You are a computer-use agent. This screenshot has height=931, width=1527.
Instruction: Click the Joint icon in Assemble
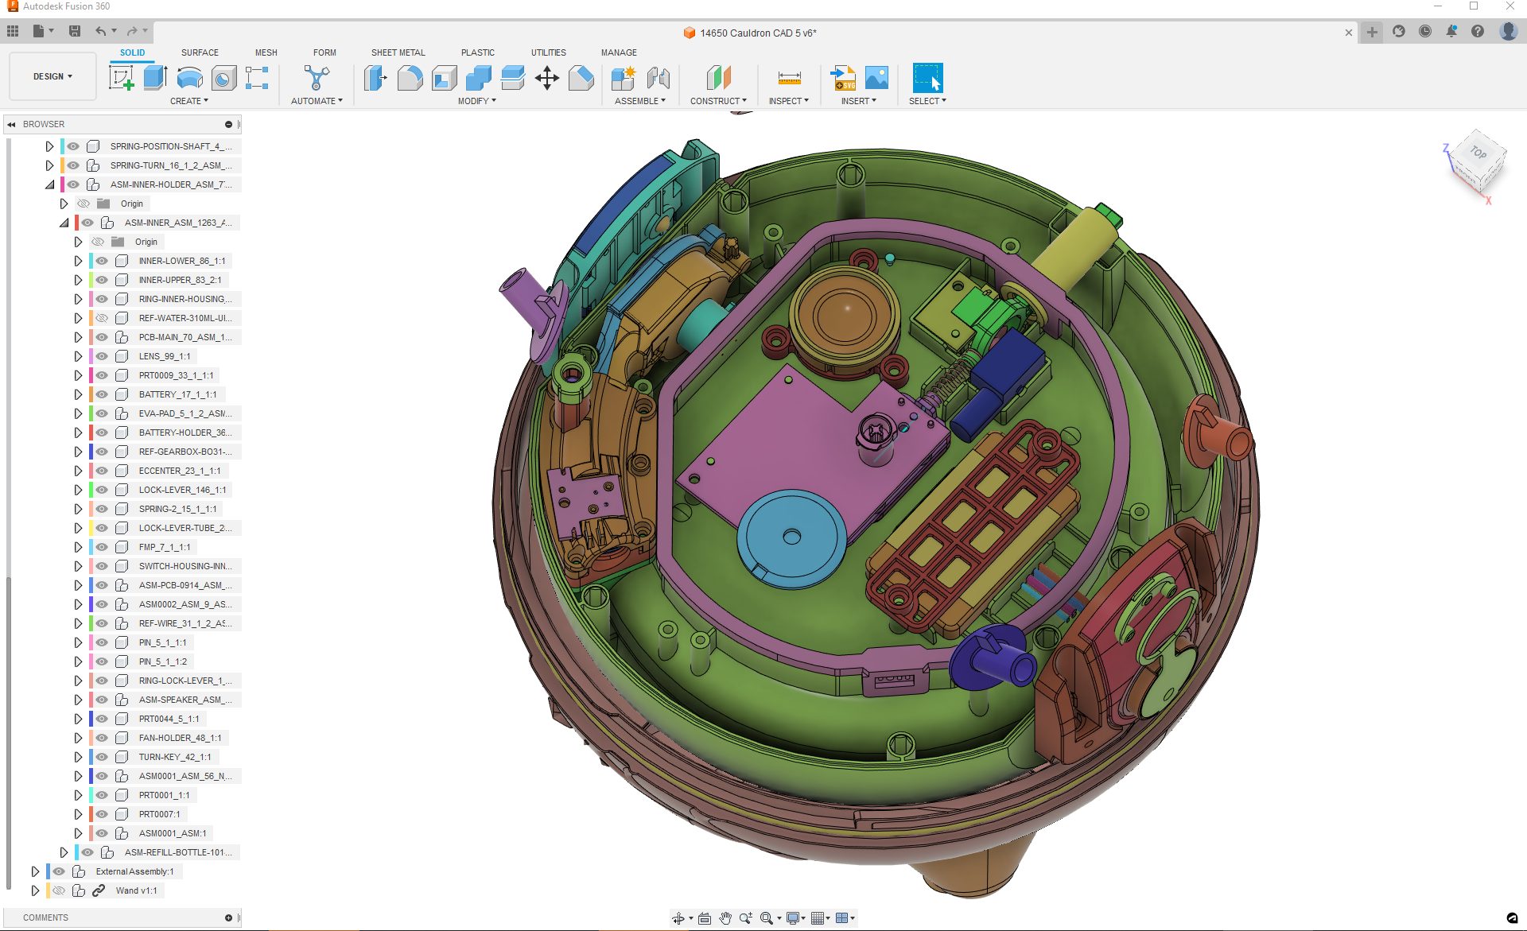pos(659,78)
